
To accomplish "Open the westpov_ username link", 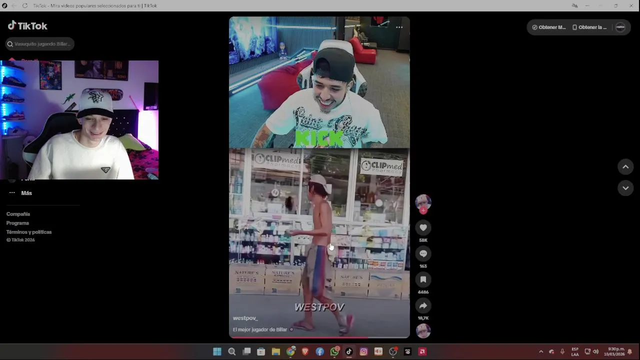I will click(x=245, y=318).
